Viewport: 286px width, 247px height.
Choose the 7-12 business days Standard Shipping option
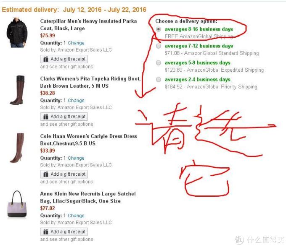tap(159, 46)
